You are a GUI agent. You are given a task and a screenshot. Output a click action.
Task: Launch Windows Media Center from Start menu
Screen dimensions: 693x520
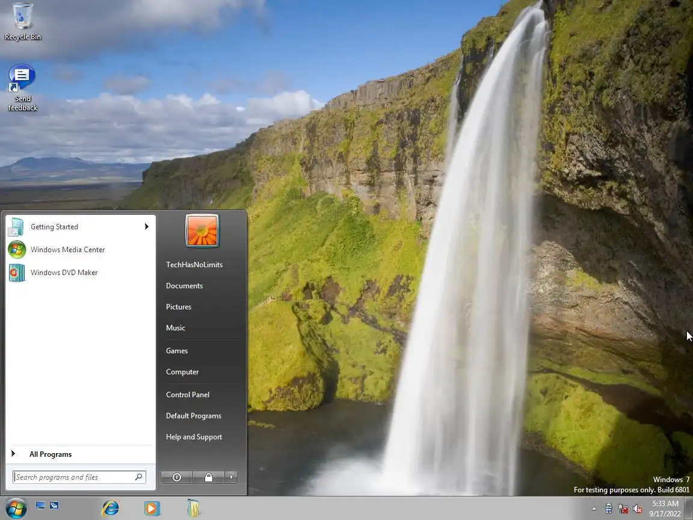(x=80, y=249)
